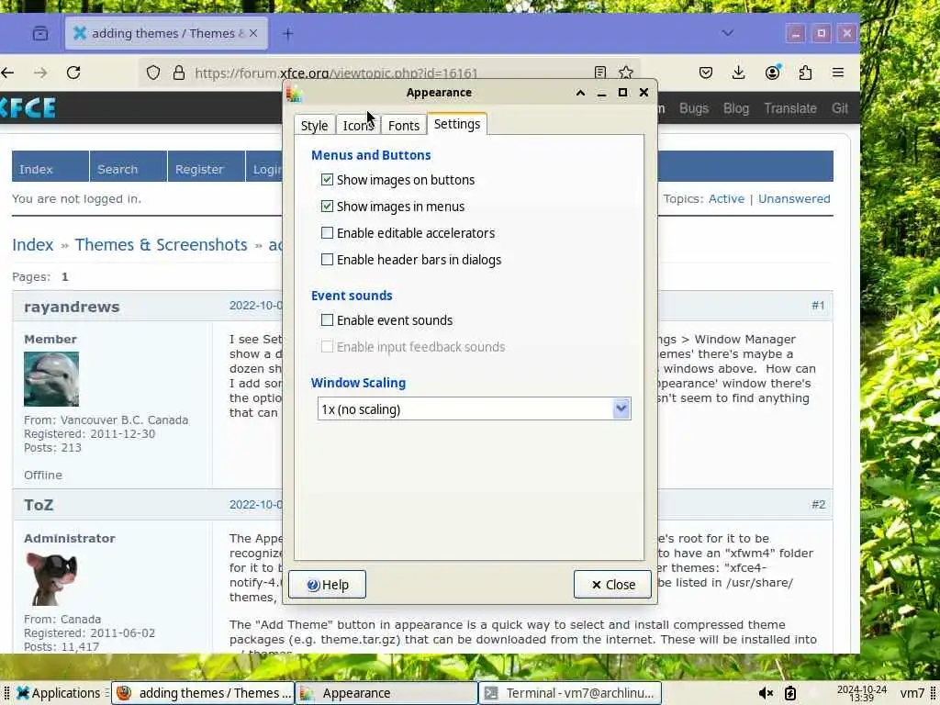This screenshot has height=705, width=940.
Task: Toggle reader view icon
Action: (600, 73)
